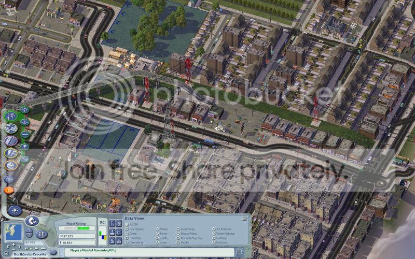
Task: Click the Mayor mode button above minimap
Action: click(x=32, y=221)
